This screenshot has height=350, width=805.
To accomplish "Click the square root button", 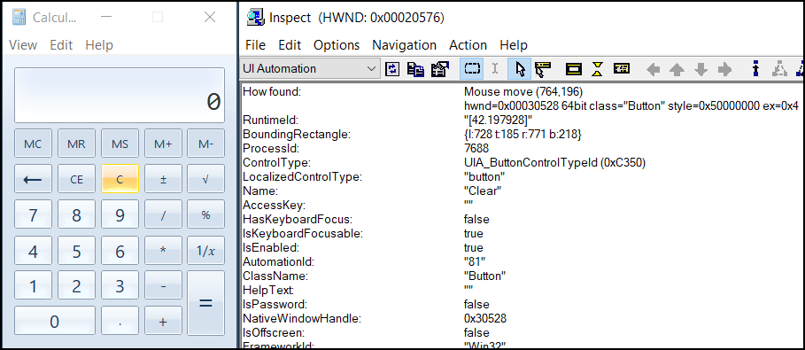I will tap(205, 179).
